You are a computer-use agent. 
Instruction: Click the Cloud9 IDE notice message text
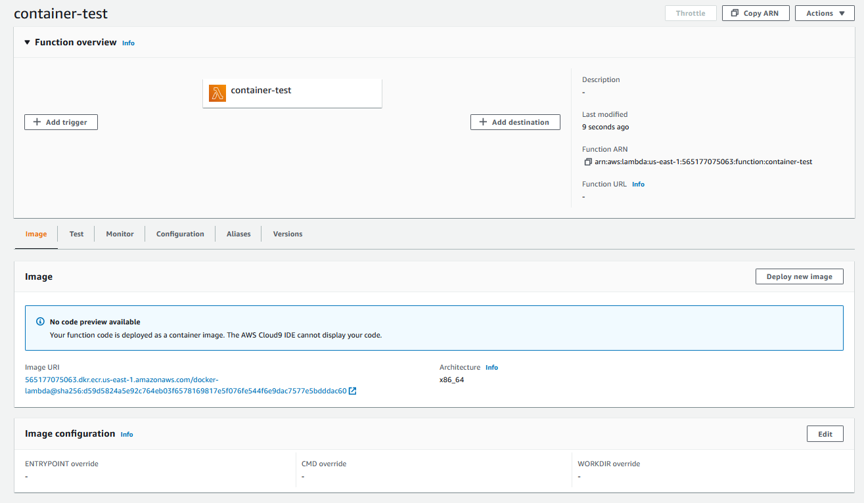(216, 335)
